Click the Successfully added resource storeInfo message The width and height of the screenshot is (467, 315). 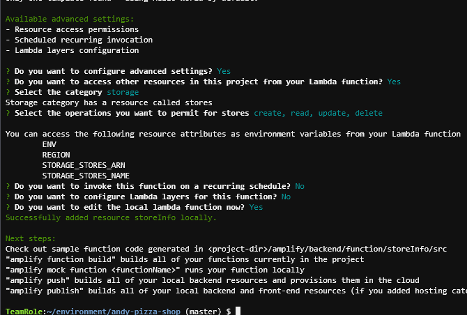click(x=111, y=217)
